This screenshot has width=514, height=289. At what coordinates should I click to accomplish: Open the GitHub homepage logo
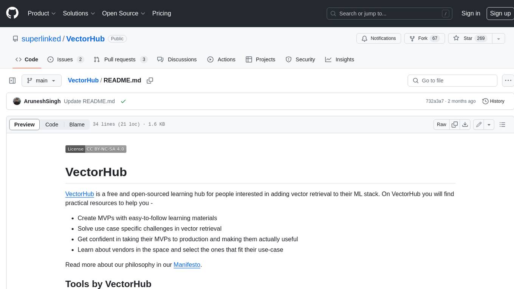(12, 13)
